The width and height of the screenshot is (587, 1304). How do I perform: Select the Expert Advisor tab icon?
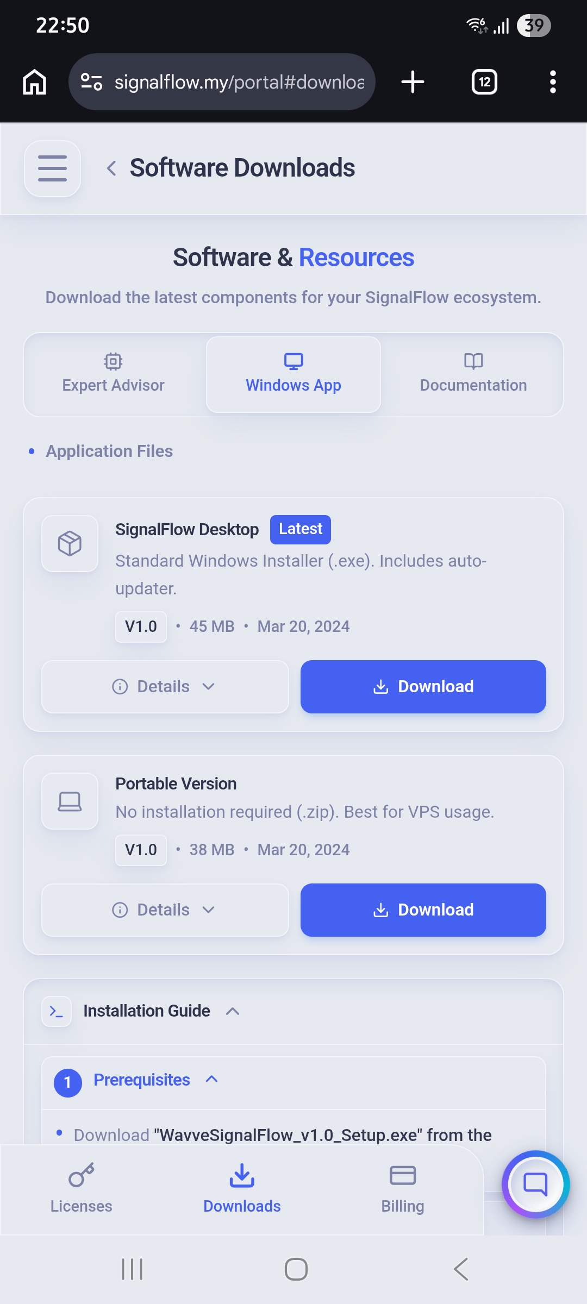coord(113,361)
